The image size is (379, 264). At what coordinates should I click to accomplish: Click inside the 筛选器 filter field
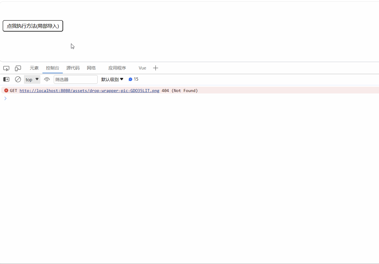(x=75, y=79)
